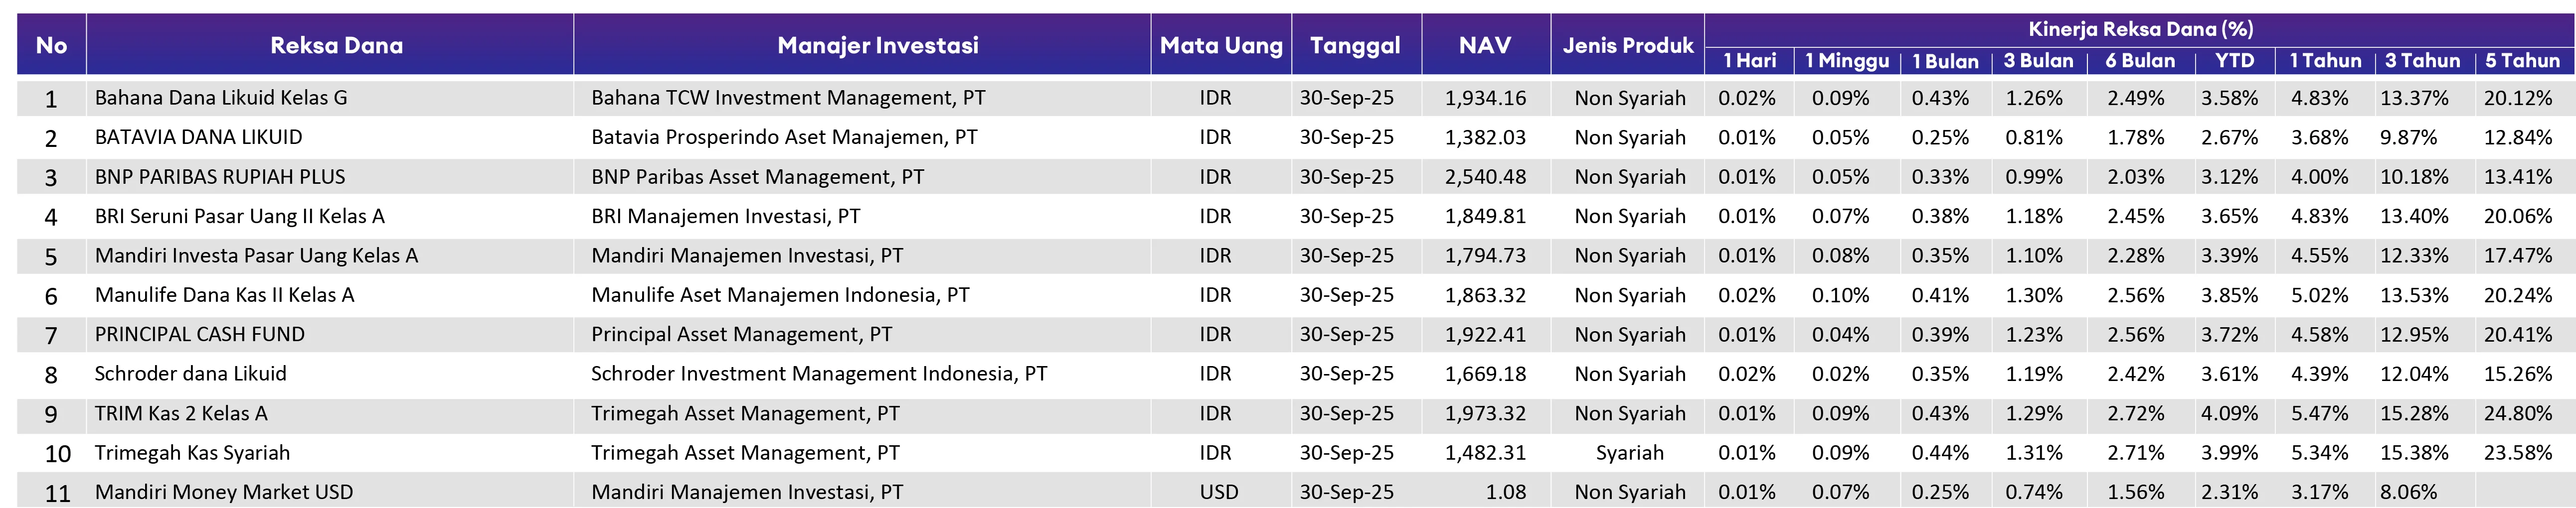
Task: Open the Trimegah Kas Syariah fund
Action: tap(192, 452)
